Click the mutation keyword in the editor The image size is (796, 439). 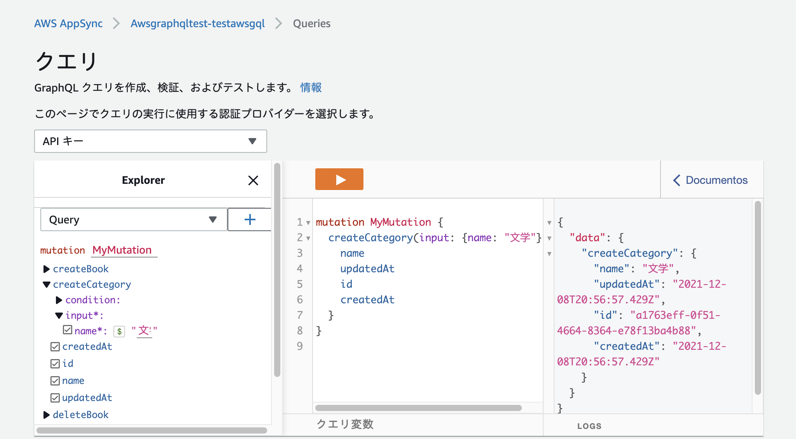pos(340,222)
